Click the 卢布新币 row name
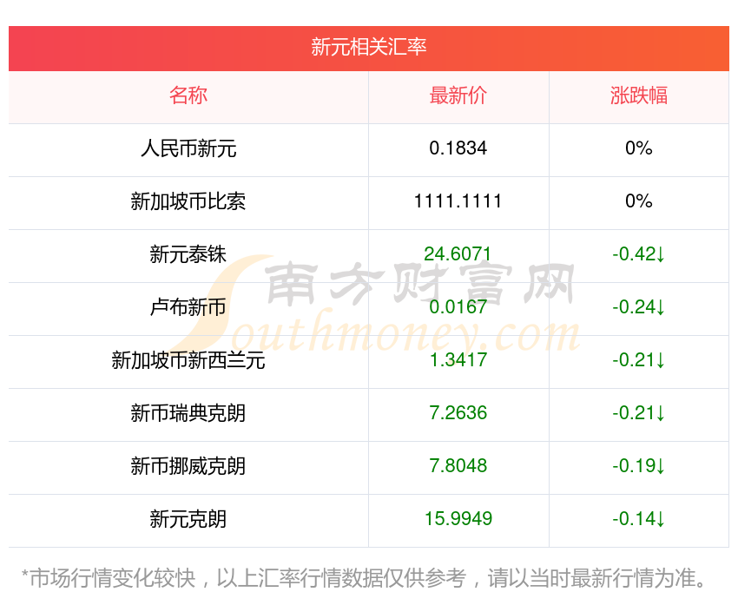The height and width of the screenshot is (605, 738). point(188,307)
